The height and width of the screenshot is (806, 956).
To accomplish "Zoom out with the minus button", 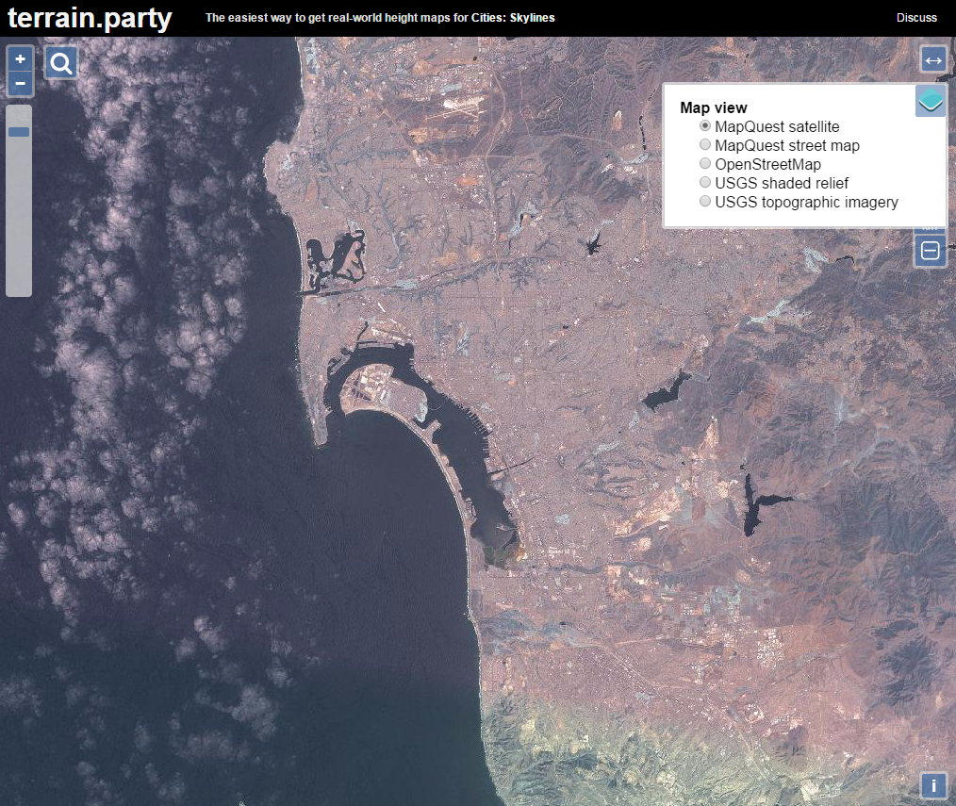I will point(20,84).
